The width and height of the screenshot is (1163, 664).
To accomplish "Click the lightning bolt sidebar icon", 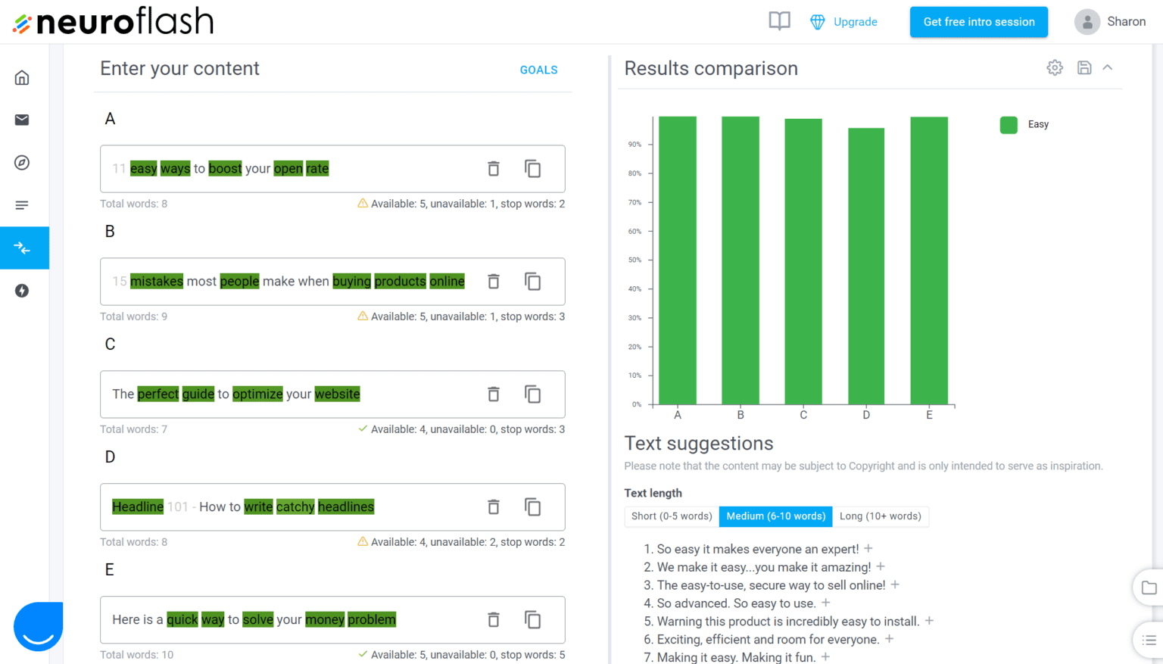I will coord(22,291).
